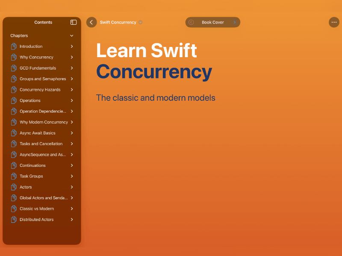Expand the Groups and Semaphores chevron

click(72, 79)
